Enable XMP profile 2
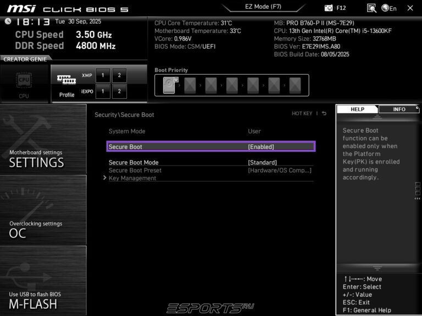Viewport: 422px width, 316px height. click(x=119, y=75)
